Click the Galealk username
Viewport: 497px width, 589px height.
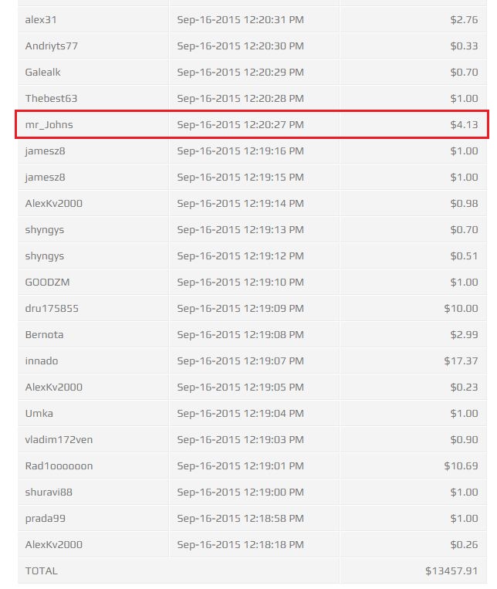tap(43, 72)
